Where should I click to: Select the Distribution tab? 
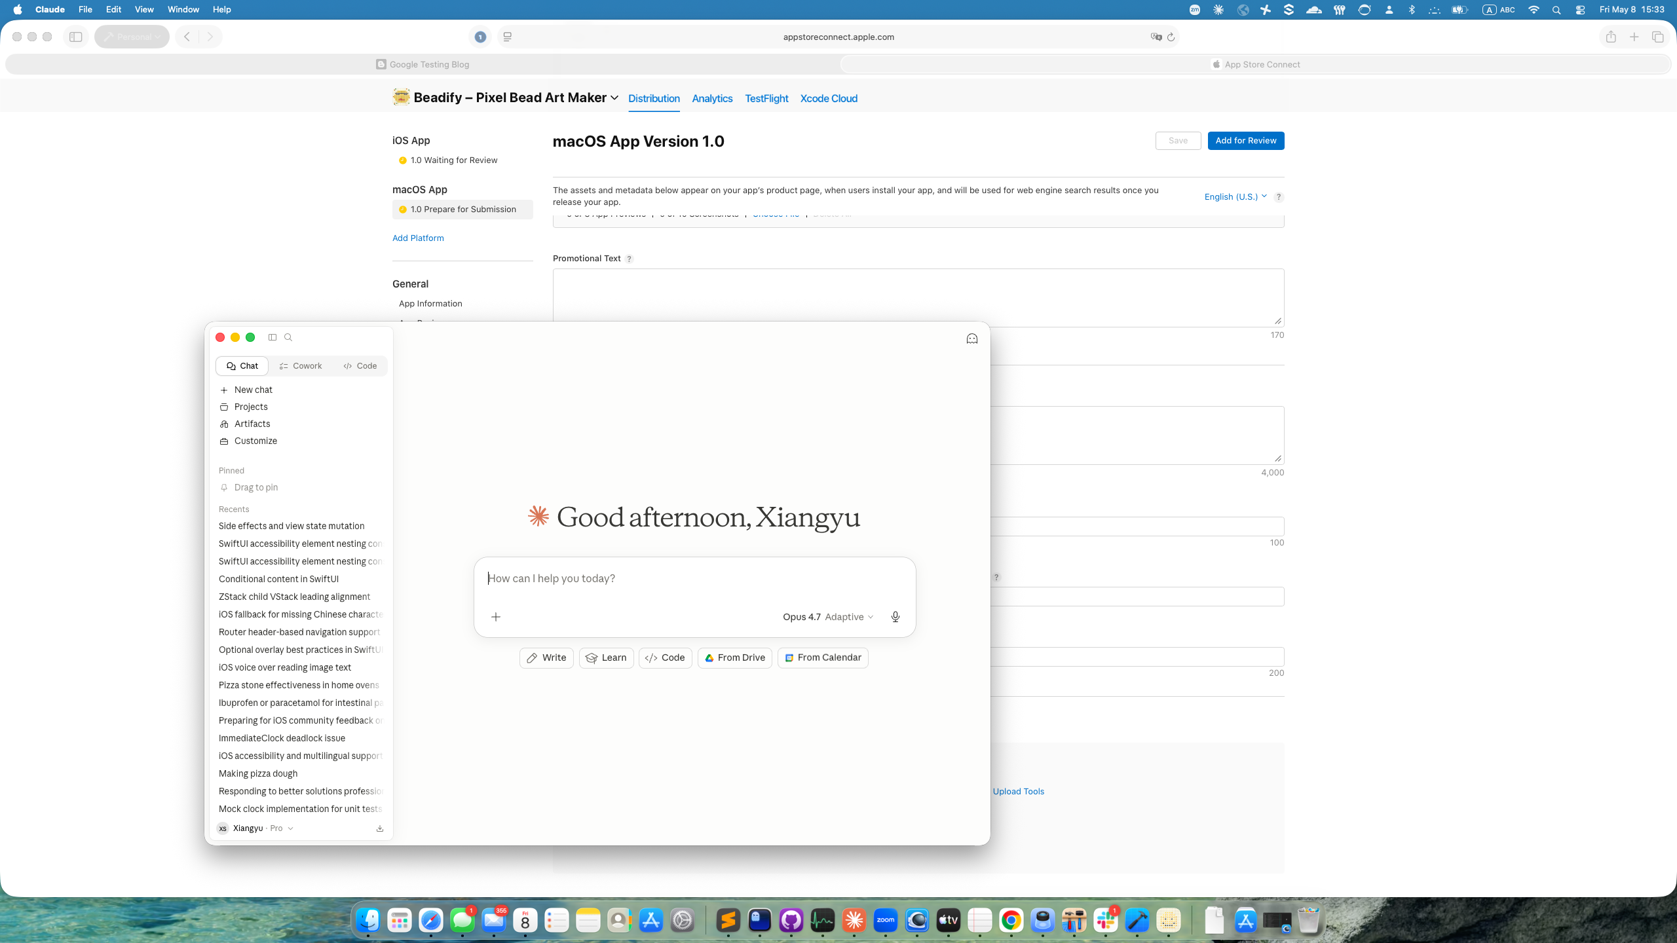[x=654, y=98]
